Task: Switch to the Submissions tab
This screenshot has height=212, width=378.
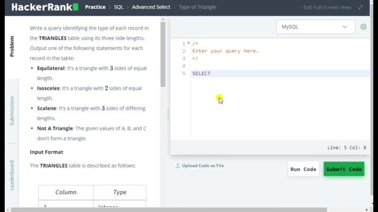Action: [12, 111]
